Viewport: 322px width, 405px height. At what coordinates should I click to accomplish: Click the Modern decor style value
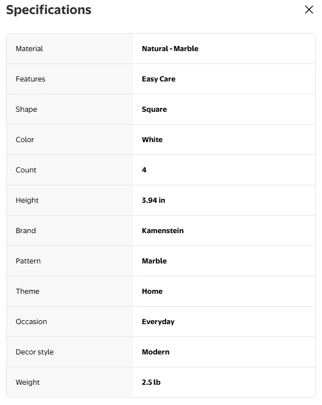[155, 352]
